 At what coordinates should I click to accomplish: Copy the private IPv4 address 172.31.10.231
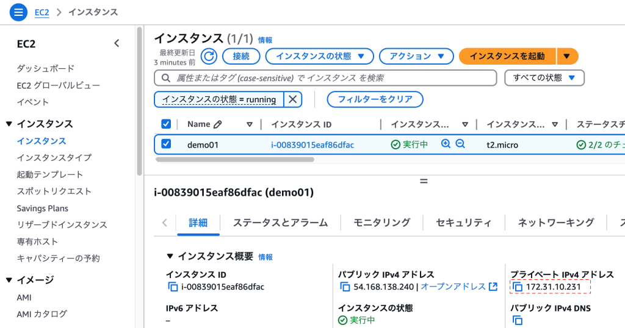point(518,287)
